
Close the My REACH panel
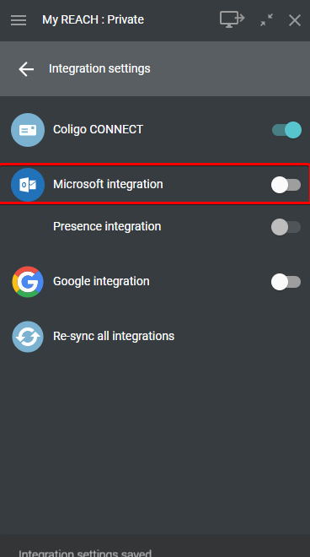295,20
